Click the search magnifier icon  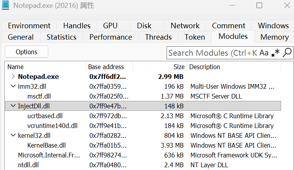click(287, 52)
